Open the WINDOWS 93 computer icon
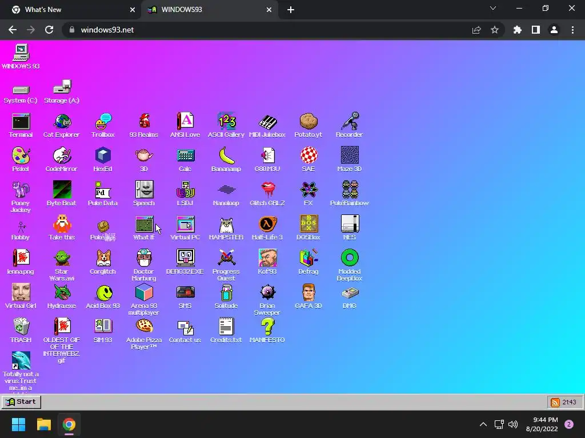 [21, 53]
